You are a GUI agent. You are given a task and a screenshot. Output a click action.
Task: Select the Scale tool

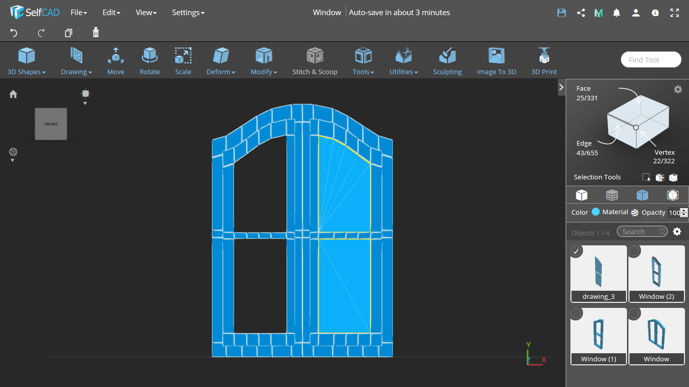tap(183, 61)
